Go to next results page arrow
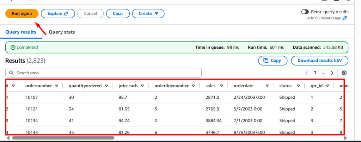 pos(332,73)
